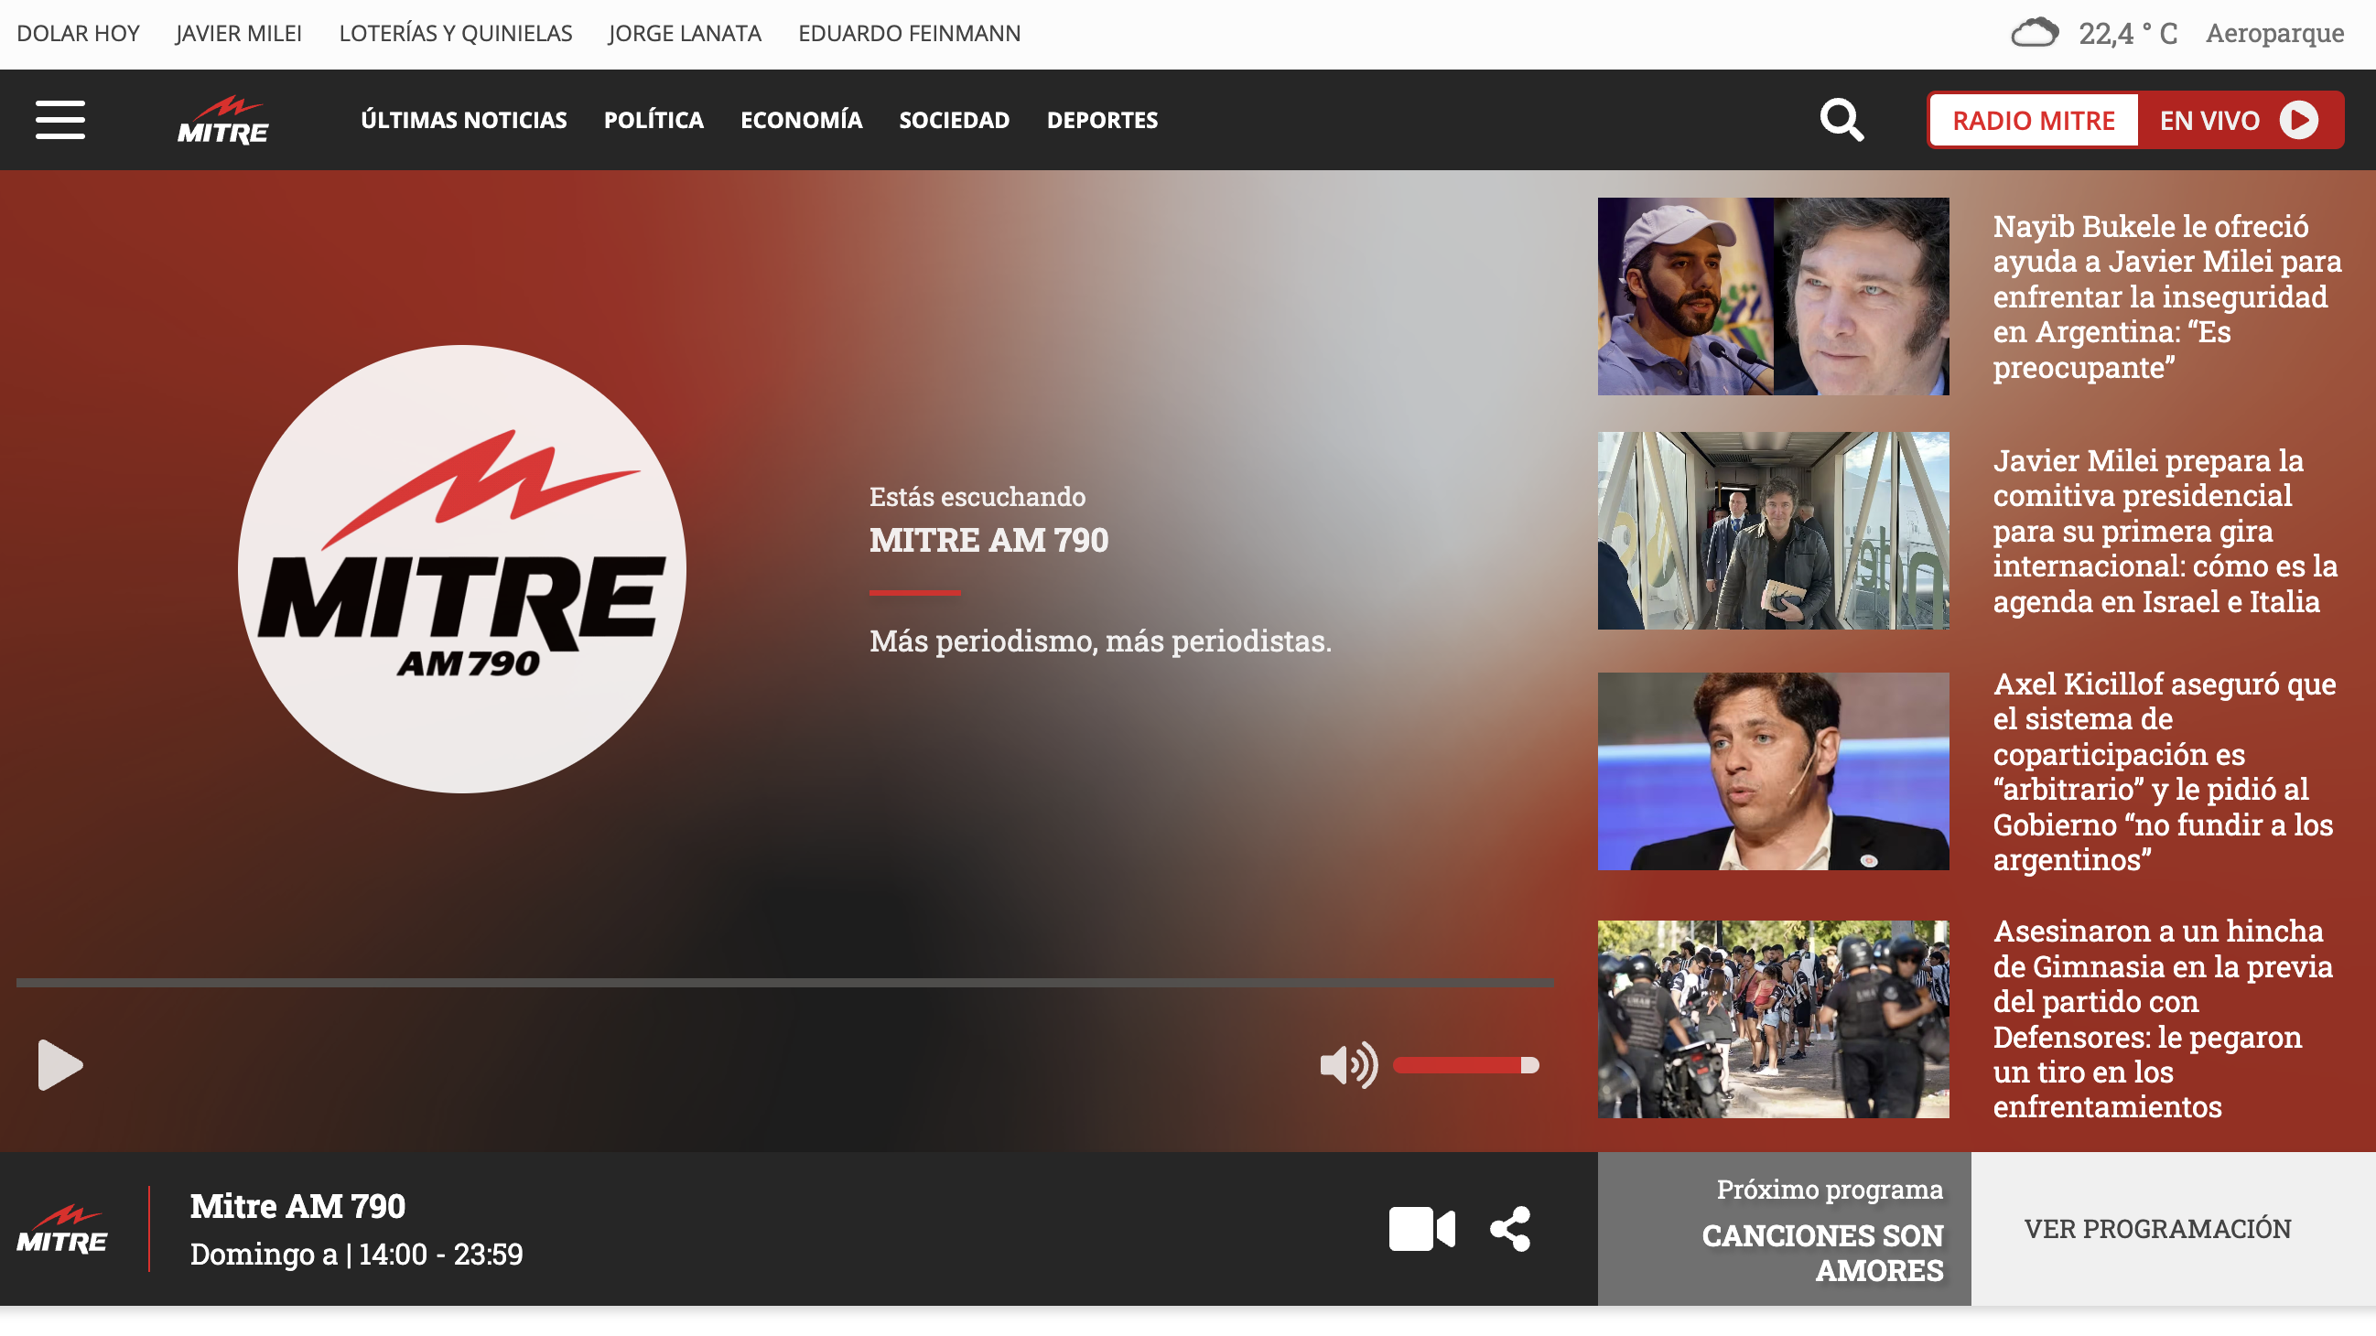Screen dimensions: 2376x1336
Task: Open Bukele and Milei photo thumbnail
Action: [1773, 296]
